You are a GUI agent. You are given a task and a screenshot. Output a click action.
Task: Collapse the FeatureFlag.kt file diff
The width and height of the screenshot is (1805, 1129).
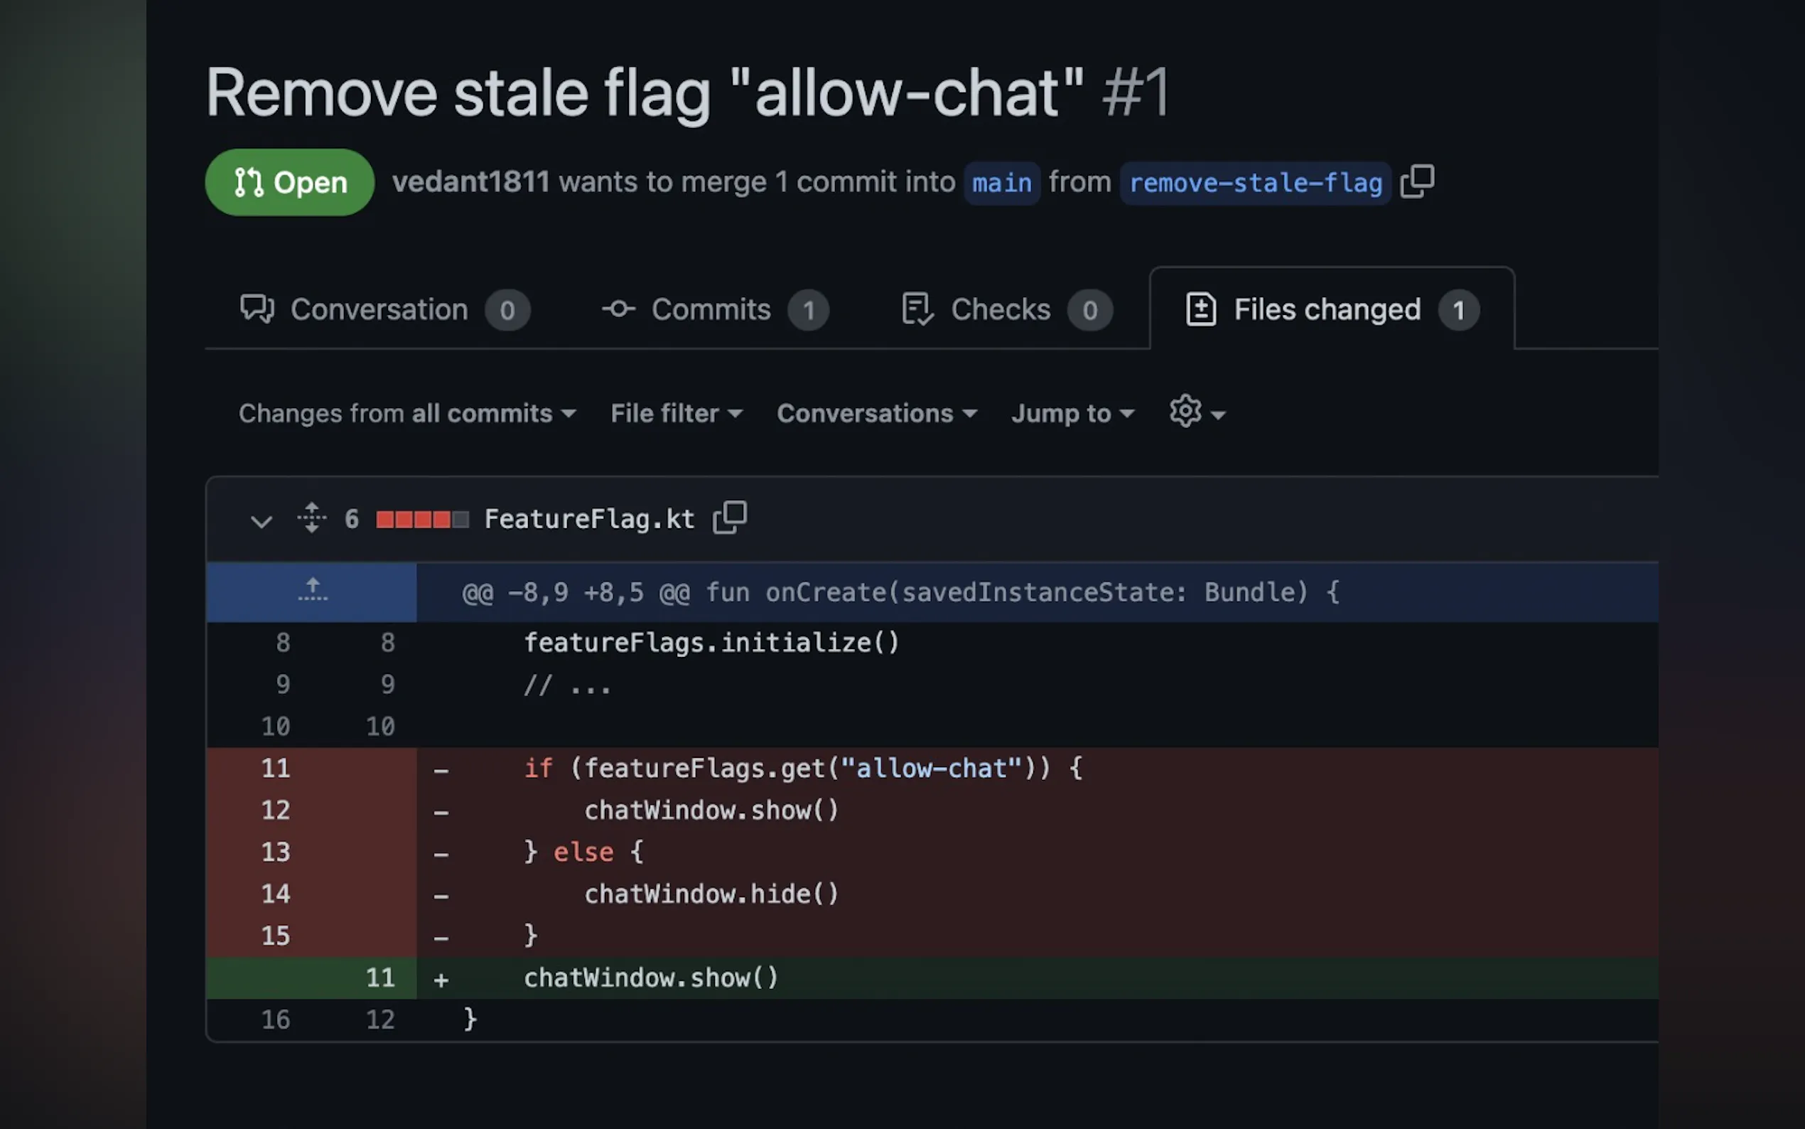pyautogui.click(x=262, y=520)
